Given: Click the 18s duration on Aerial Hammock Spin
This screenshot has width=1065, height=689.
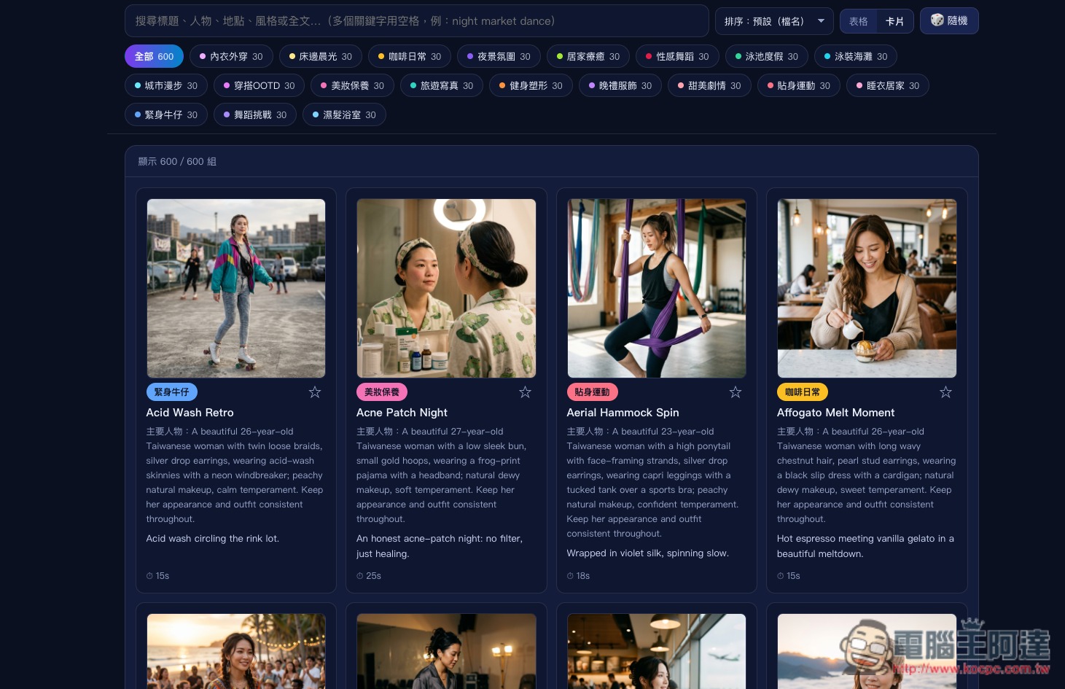Looking at the screenshot, I should (x=579, y=576).
